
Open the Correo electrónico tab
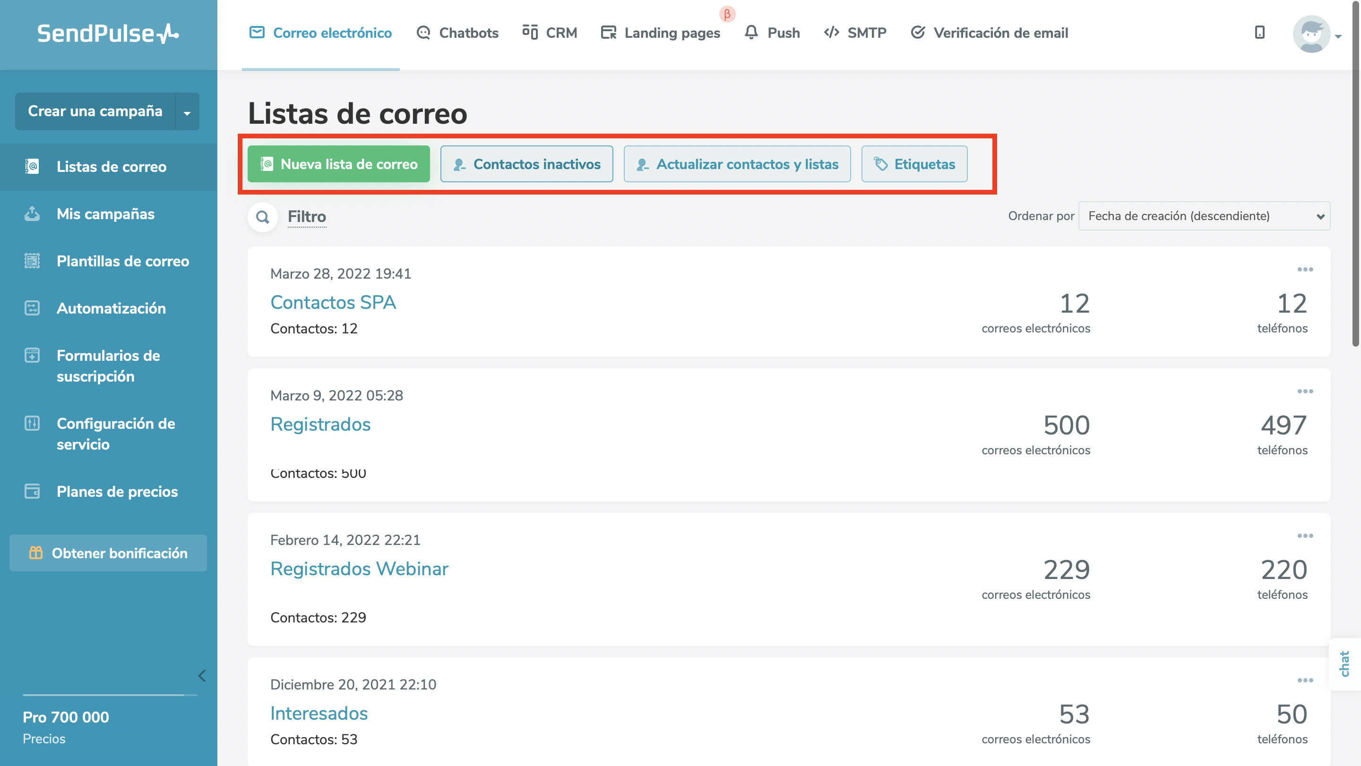321,33
